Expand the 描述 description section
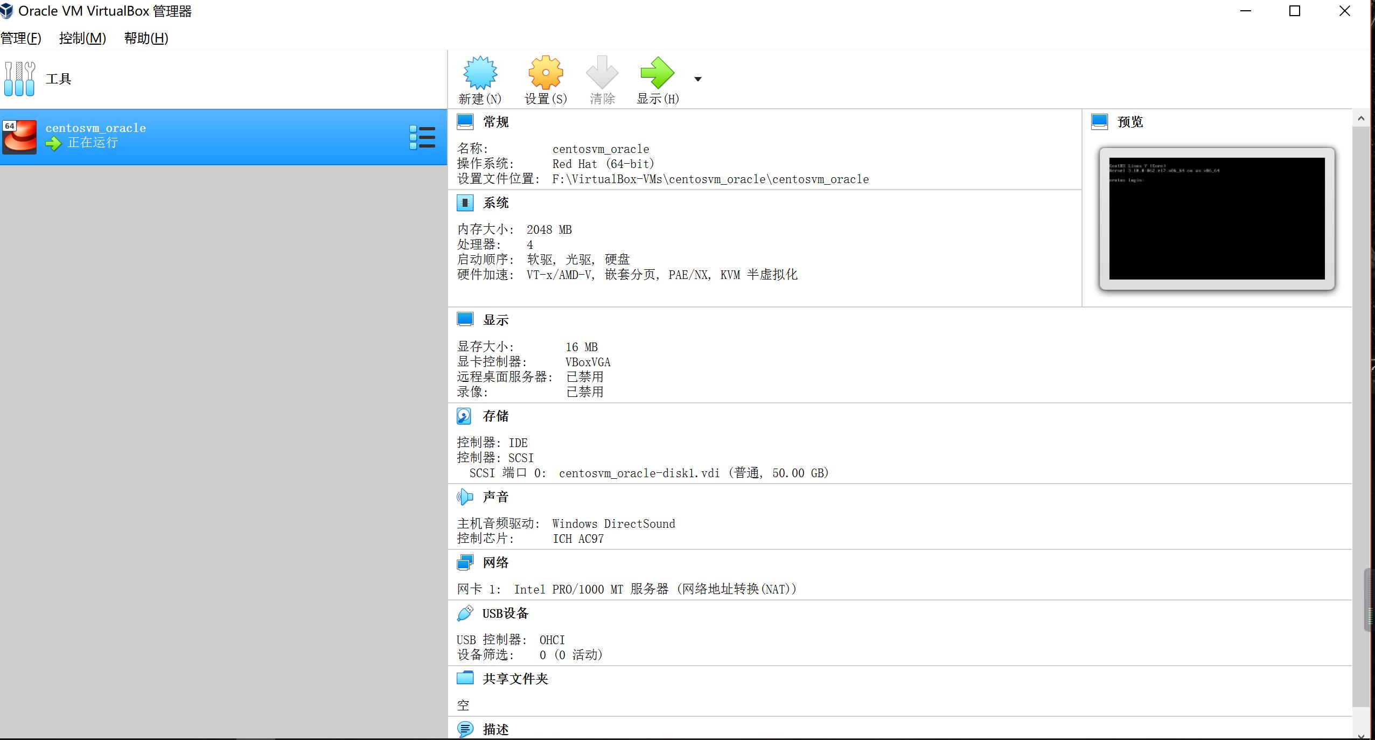This screenshot has height=740, width=1375. click(465, 729)
